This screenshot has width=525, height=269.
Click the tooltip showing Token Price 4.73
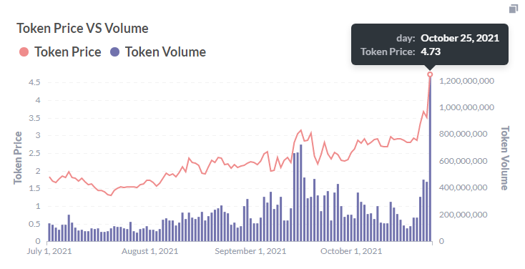430,44
